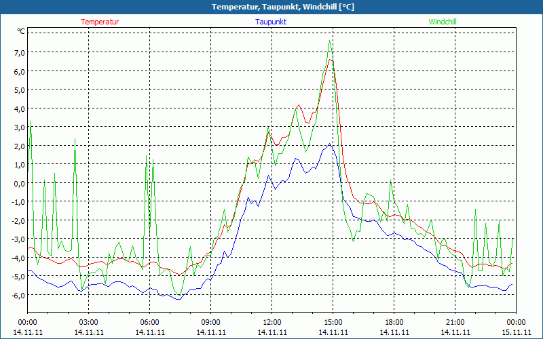This screenshot has width=543, height=339.
Task: Click the 15.11.11 date label
Action: [516, 332]
